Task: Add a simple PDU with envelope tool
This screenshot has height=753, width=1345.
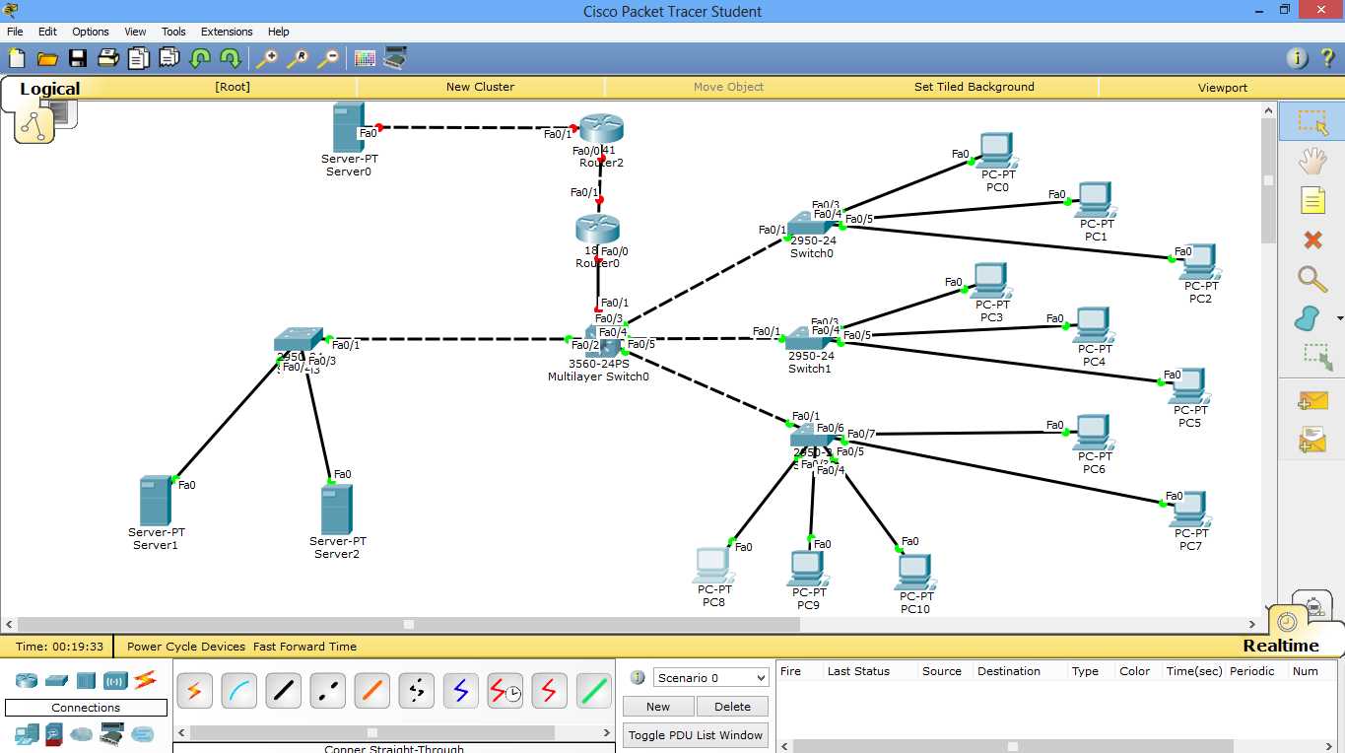Action: tap(1311, 400)
